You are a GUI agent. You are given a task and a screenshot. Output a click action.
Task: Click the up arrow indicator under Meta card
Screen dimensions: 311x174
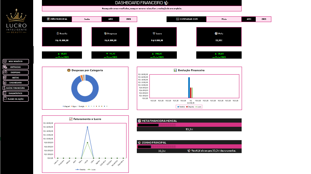click(x=216, y=54)
